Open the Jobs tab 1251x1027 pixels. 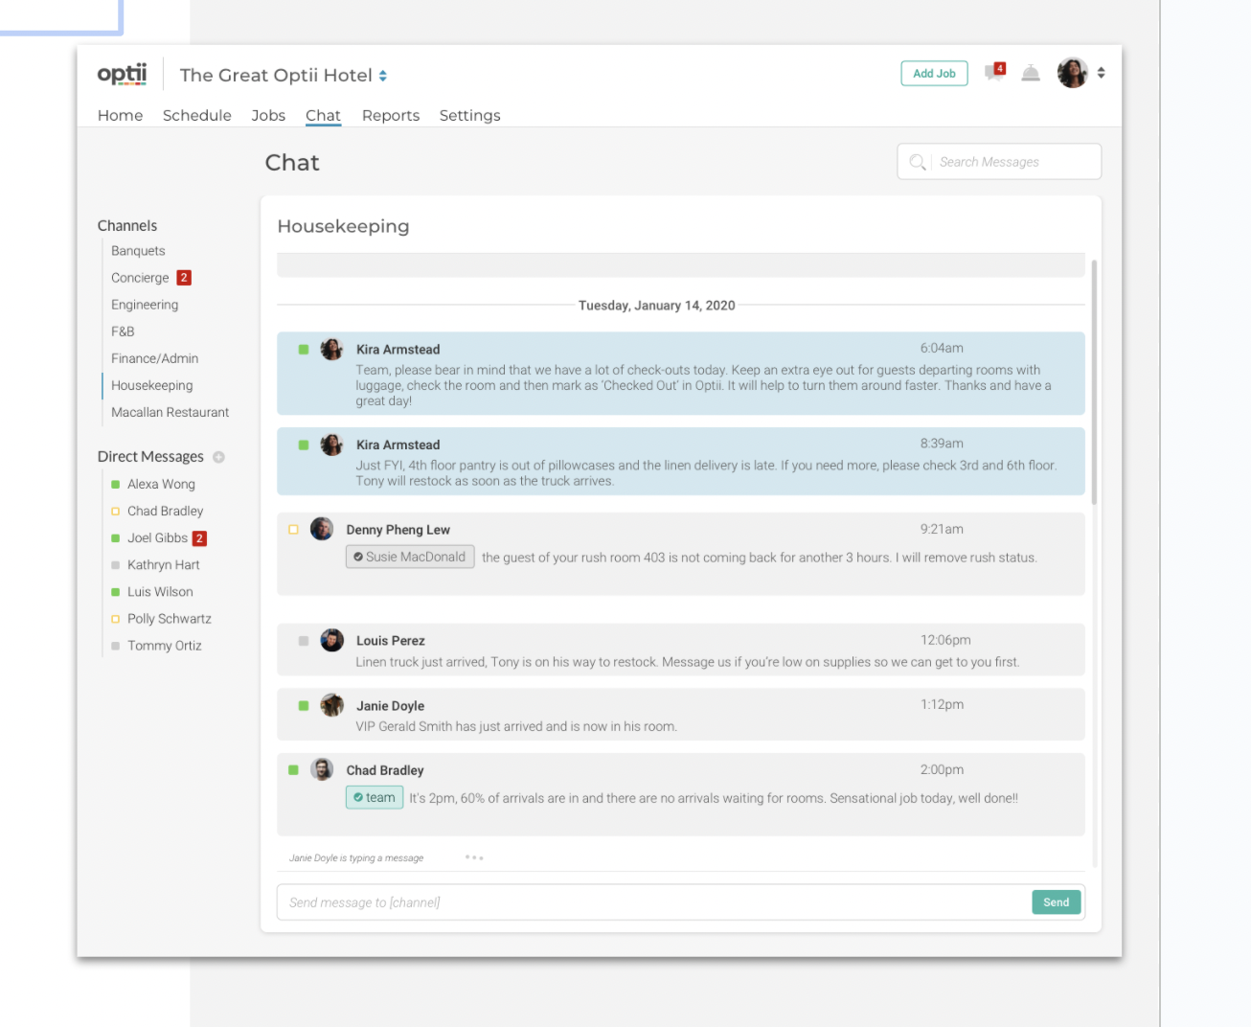[x=268, y=115]
